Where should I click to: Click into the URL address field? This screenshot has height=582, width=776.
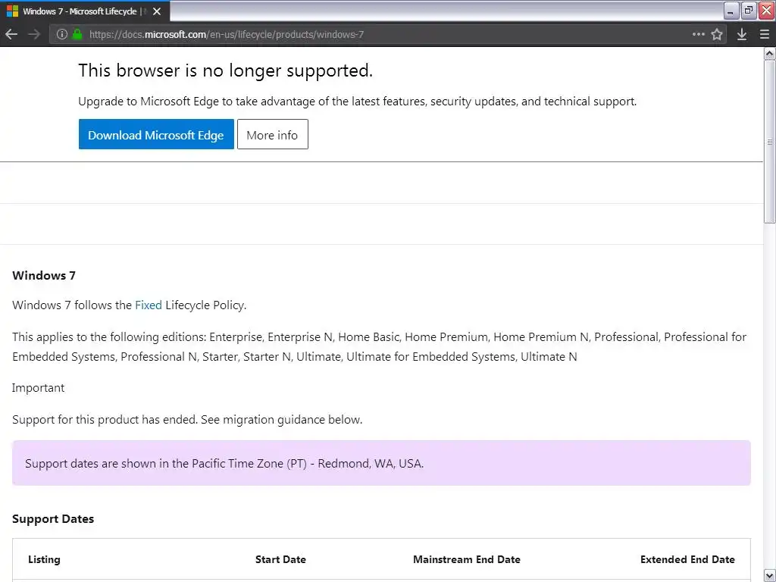tap(379, 34)
